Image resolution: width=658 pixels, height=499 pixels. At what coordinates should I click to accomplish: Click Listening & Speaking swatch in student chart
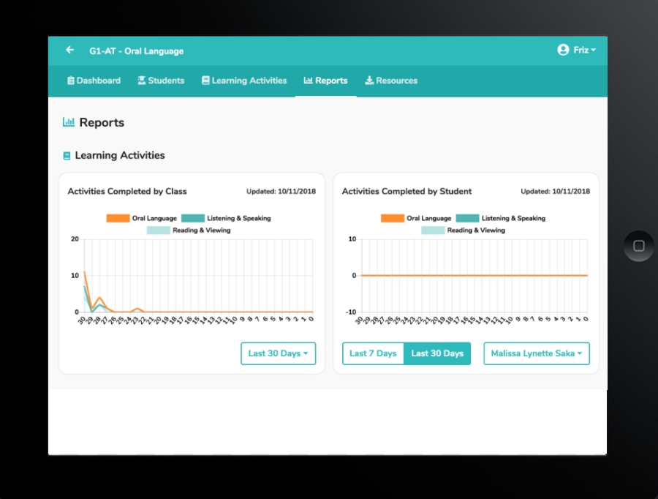(x=467, y=218)
